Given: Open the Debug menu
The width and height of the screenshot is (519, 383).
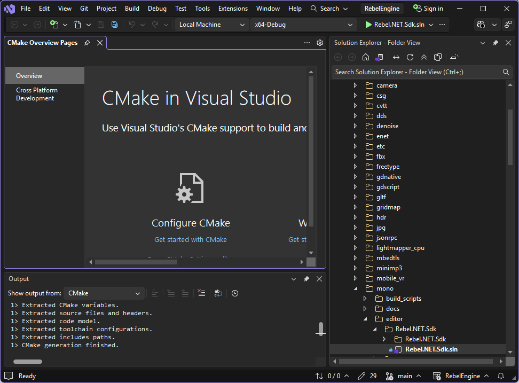Looking at the screenshot, I should pyautogui.click(x=157, y=9).
